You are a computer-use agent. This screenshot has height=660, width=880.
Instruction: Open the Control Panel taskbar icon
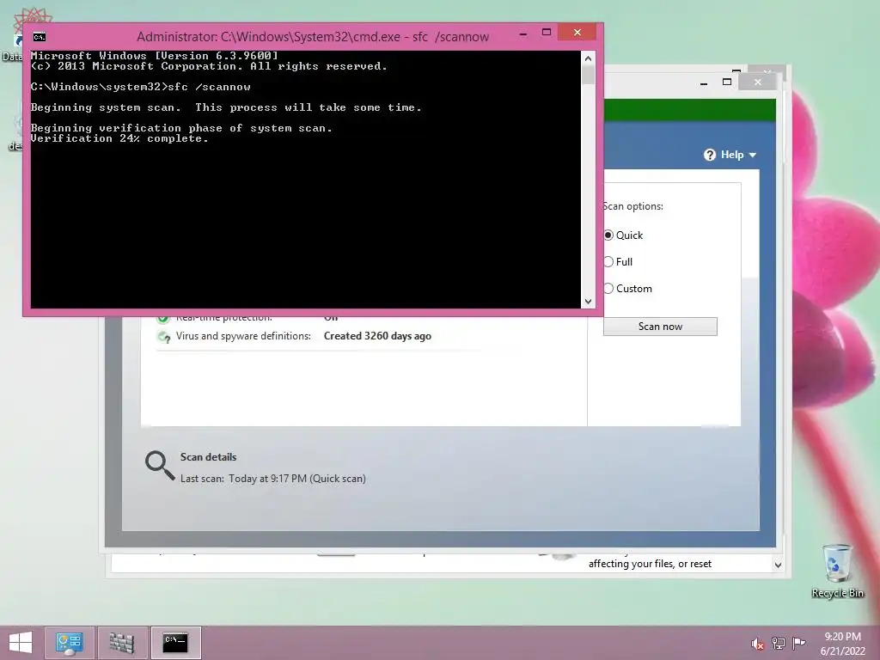pyautogui.click(x=70, y=643)
